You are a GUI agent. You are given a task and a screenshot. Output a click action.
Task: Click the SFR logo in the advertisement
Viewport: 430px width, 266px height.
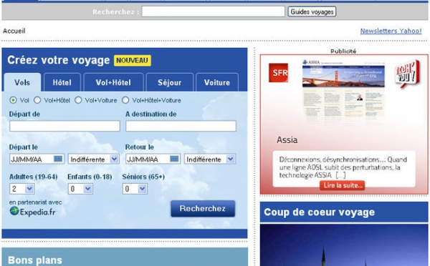click(278, 73)
